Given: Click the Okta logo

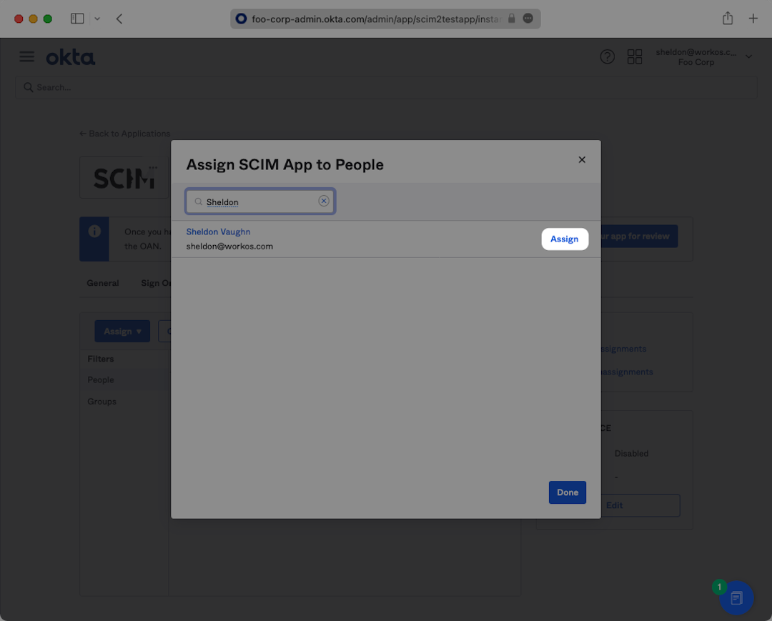Looking at the screenshot, I should pos(71,57).
